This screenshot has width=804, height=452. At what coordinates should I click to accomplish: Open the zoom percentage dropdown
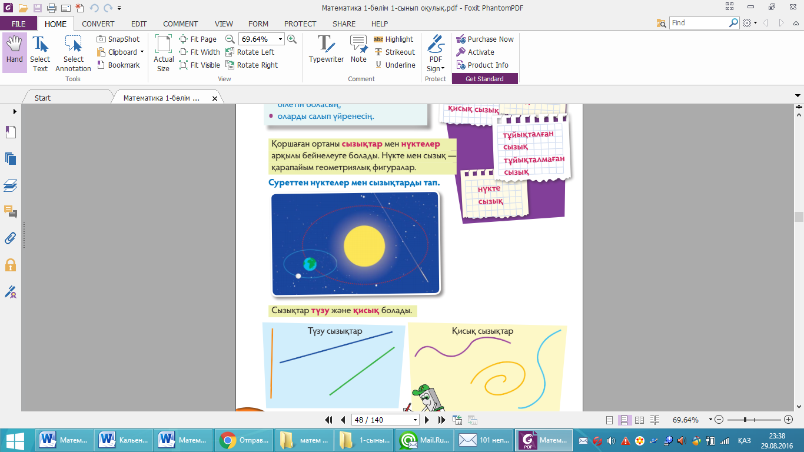click(x=280, y=39)
